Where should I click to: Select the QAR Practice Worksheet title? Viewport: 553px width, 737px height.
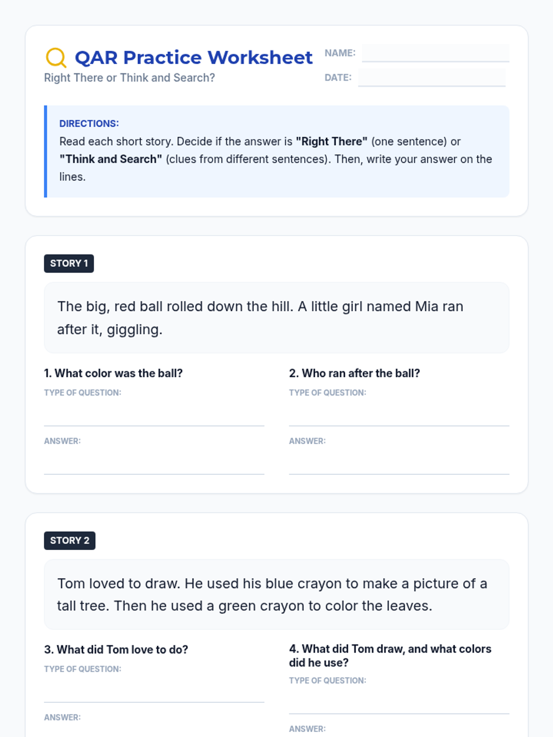pyautogui.click(x=194, y=58)
